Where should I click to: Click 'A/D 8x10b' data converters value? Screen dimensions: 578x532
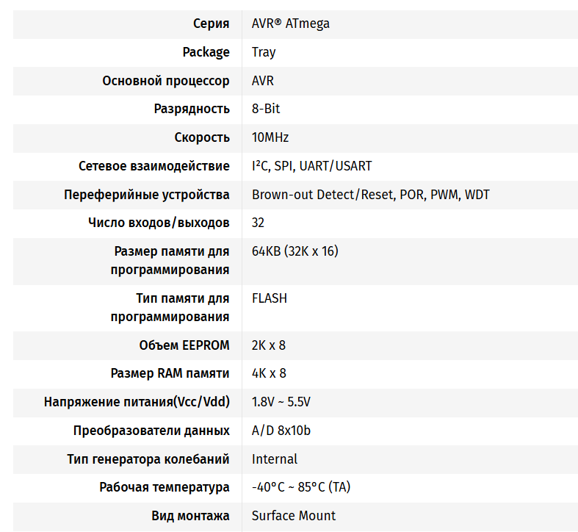pos(281,431)
